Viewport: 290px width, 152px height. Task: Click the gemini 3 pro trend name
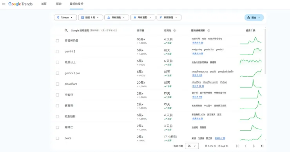(x=72, y=73)
